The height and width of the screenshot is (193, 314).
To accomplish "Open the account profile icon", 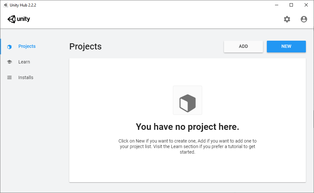I will click(x=304, y=19).
